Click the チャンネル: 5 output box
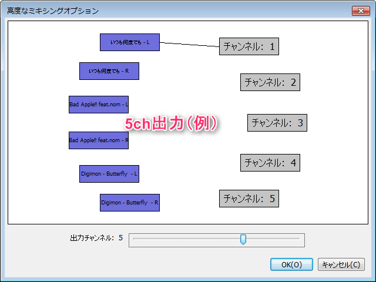The height and width of the screenshot is (282, 376). point(249,199)
